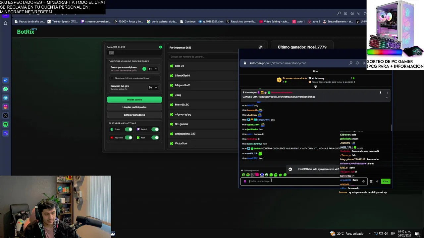
Task: Select participant migueyrigbyg
Action: coord(203,114)
